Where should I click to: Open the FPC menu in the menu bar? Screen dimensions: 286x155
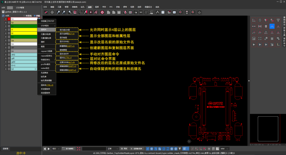coord(111,7)
